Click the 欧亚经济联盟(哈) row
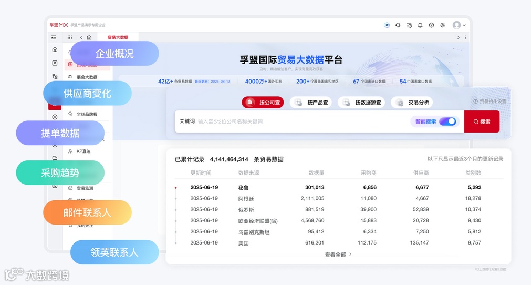The width and height of the screenshot is (531, 285). (x=339, y=221)
